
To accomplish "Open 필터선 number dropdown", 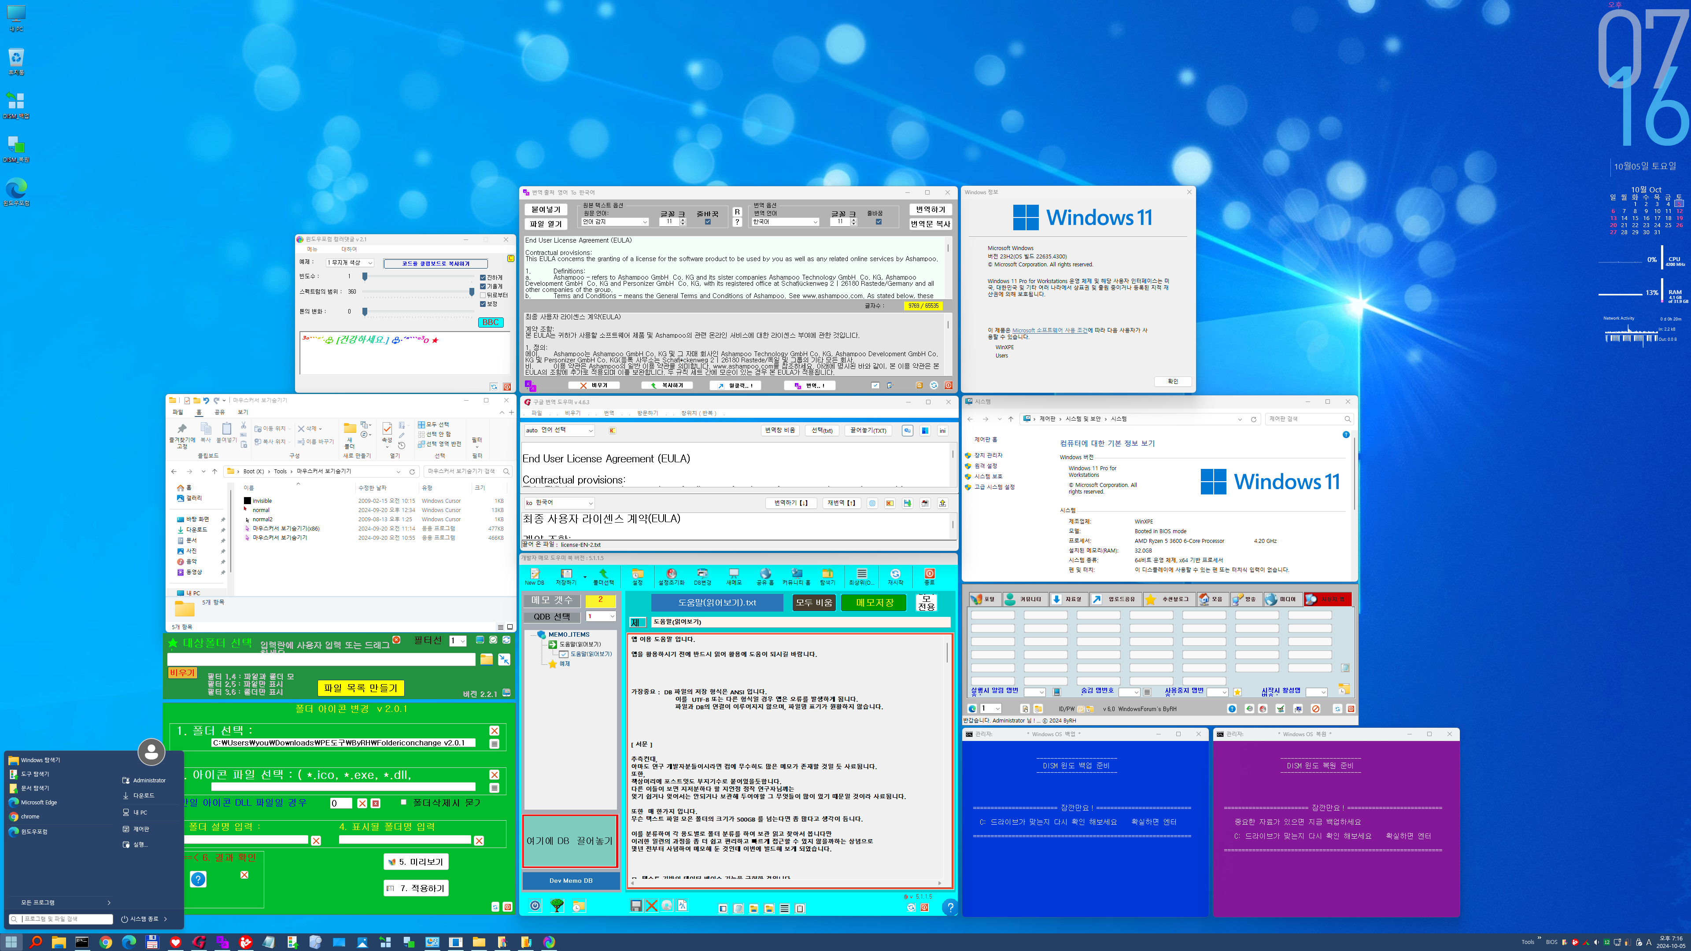I will pyautogui.click(x=458, y=641).
